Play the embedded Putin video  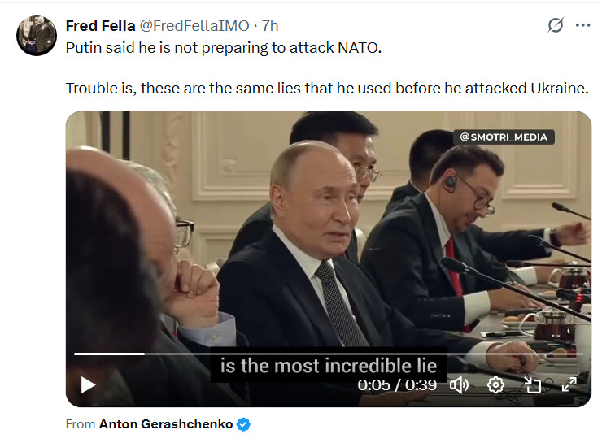pyautogui.click(x=88, y=384)
